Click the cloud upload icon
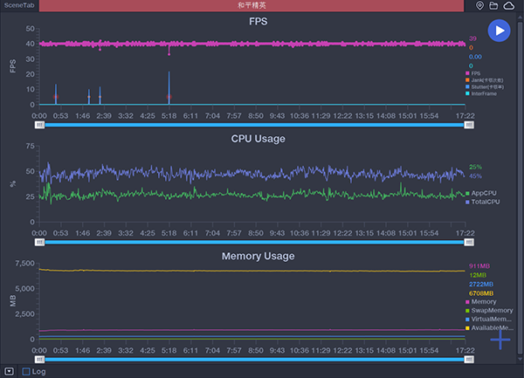The height and width of the screenshot is (378, 524). coord(508,6)
